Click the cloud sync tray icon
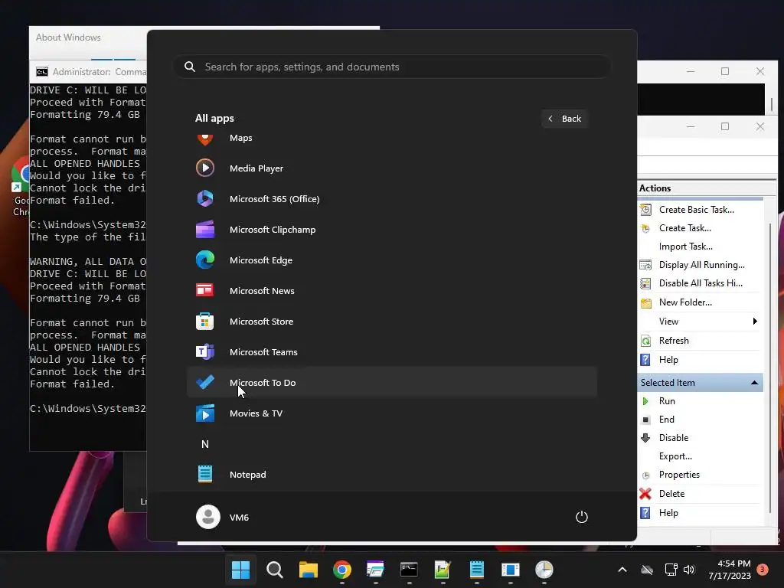 click(647, 570)
